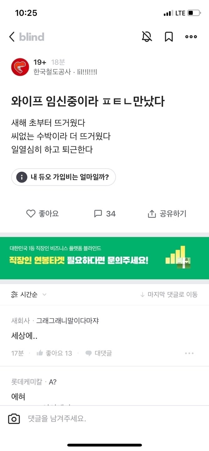The image size is (209, 451).
Task: Like the post with the heart 좋아요
Action: (x=42, y=214)
